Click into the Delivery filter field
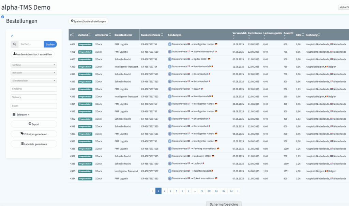 click(34, 97)
